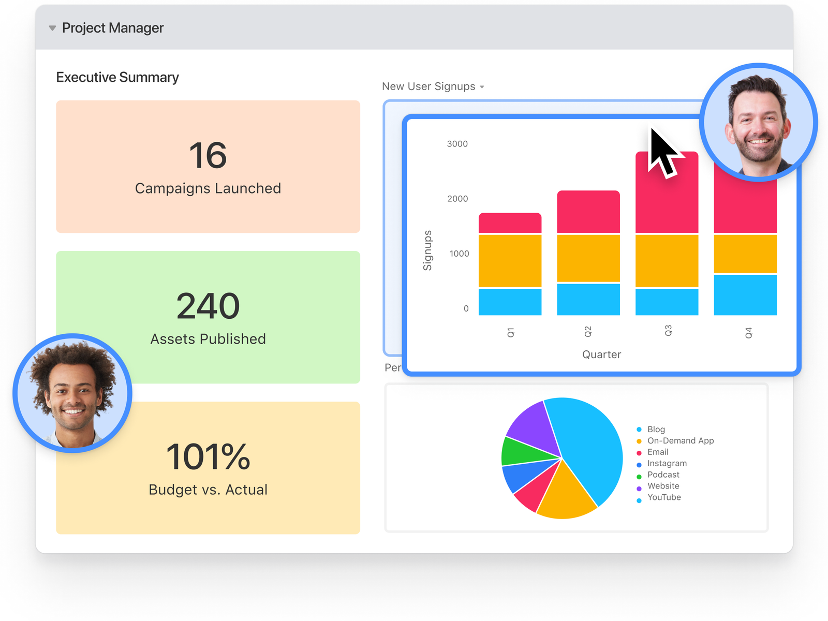Click the Blog legend label
Screen dimensions: 828x621
pyautogui.click(x=656, y=429)
